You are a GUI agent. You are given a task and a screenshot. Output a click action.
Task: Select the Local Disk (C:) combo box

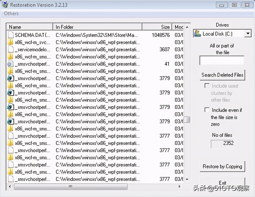222,34
